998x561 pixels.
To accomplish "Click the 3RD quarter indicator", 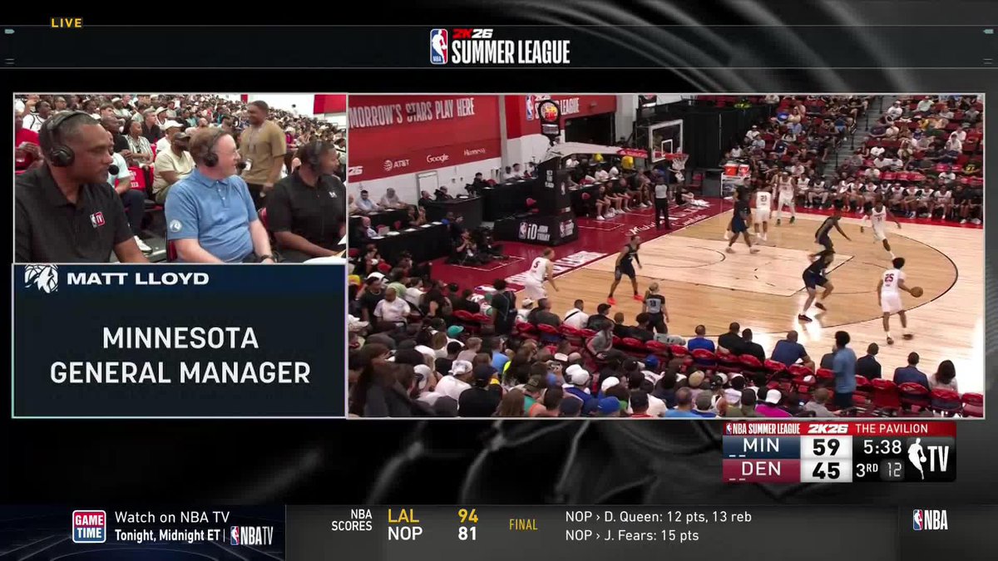I will tap(867, 470).
